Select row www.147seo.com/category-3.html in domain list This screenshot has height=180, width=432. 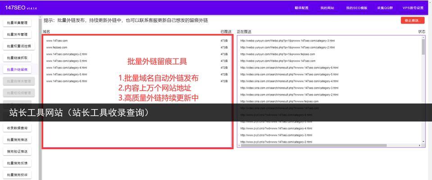click(137, 61)
